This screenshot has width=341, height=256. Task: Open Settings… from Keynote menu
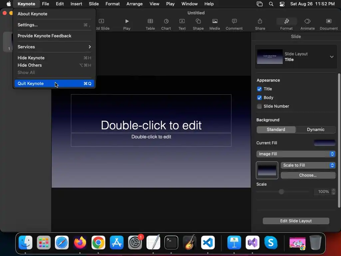pos(54,25)
